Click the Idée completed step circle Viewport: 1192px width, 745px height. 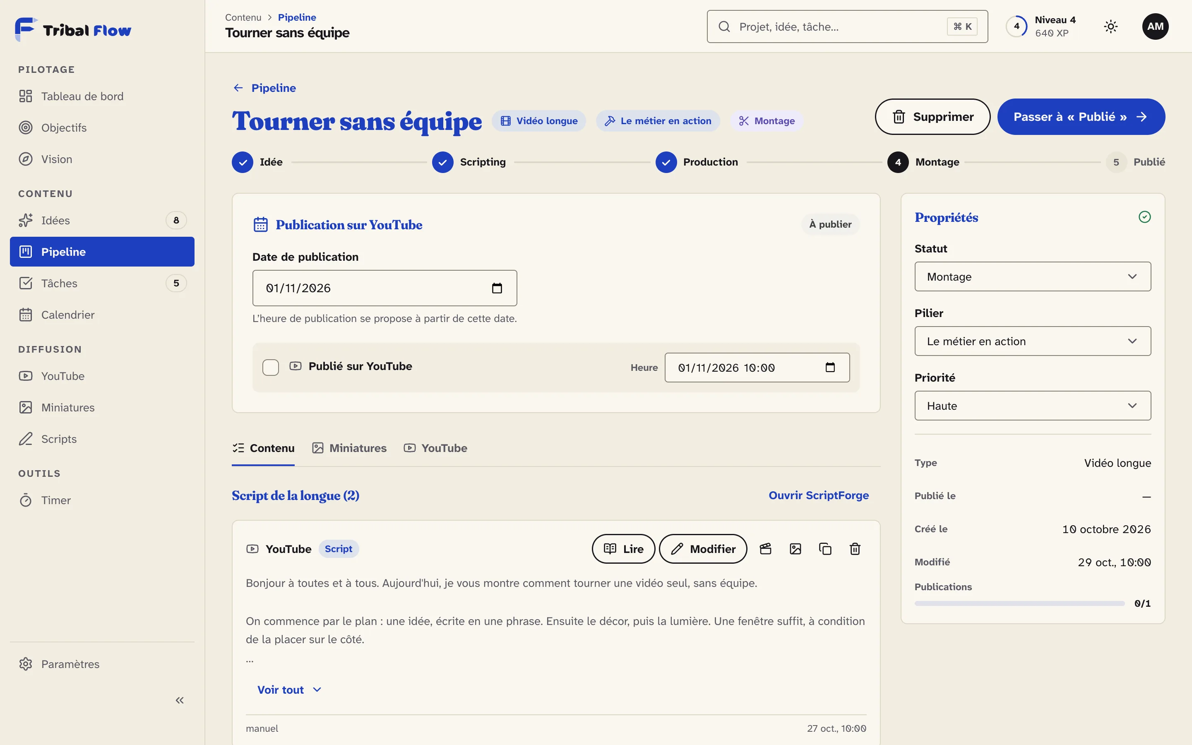tap(243, 162)
